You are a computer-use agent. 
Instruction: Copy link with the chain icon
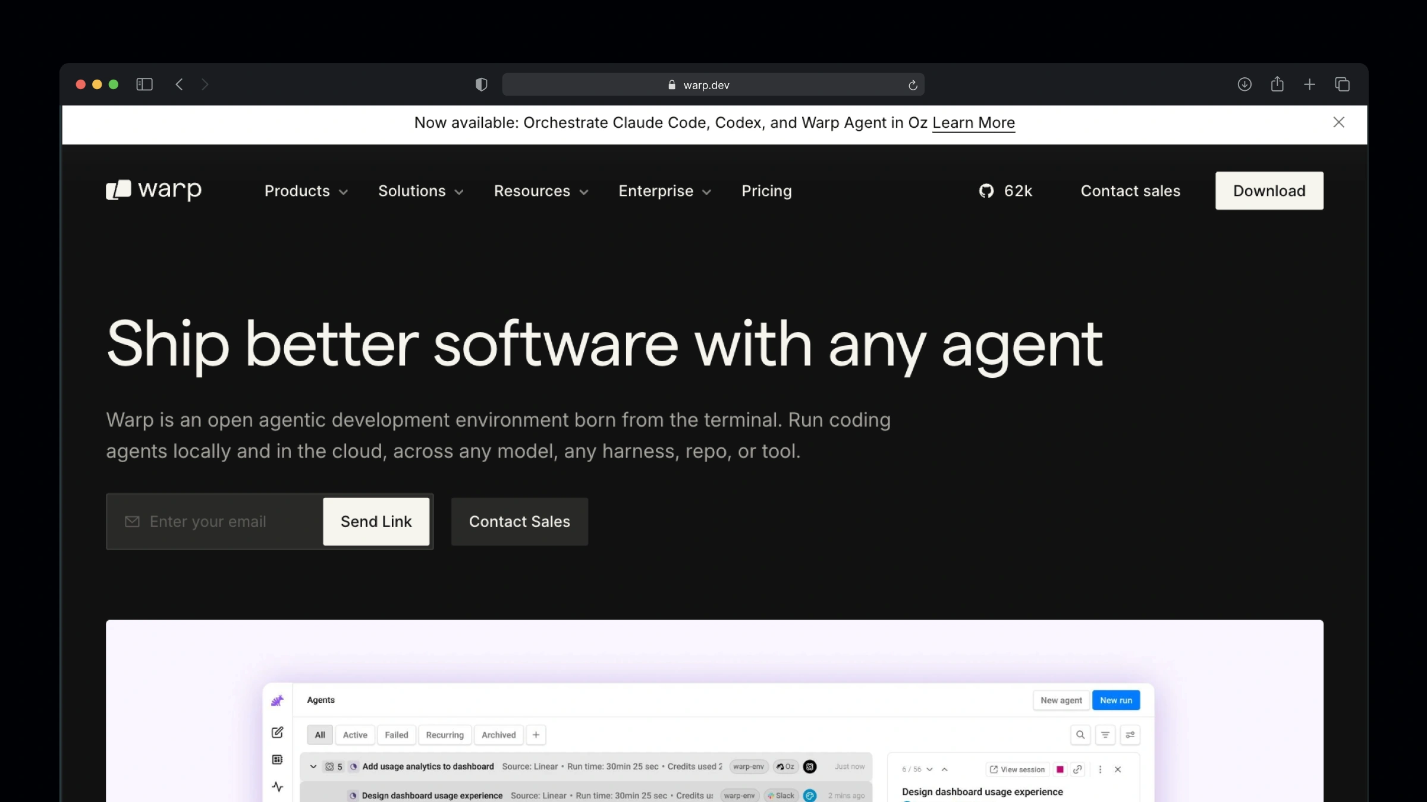coord(1077,769)
